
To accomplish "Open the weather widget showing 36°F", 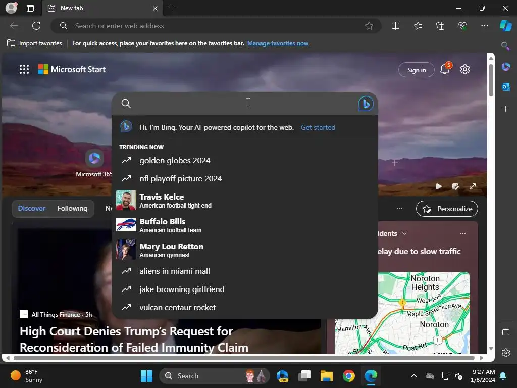I will click(x=27, y=376).
